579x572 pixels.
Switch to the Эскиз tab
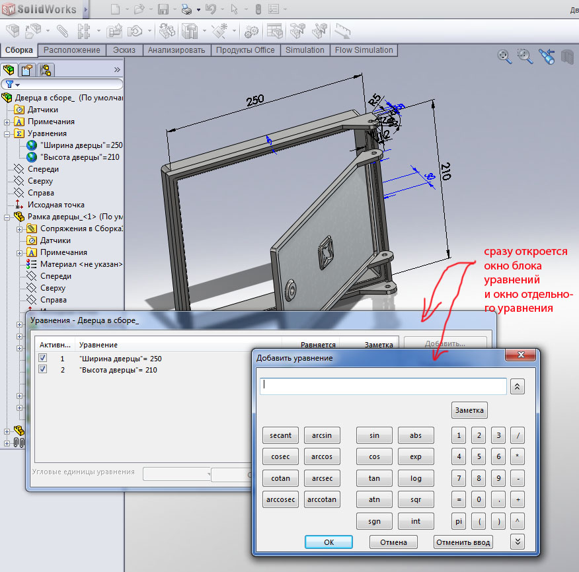pyautogui.click(x=124, y=50)
